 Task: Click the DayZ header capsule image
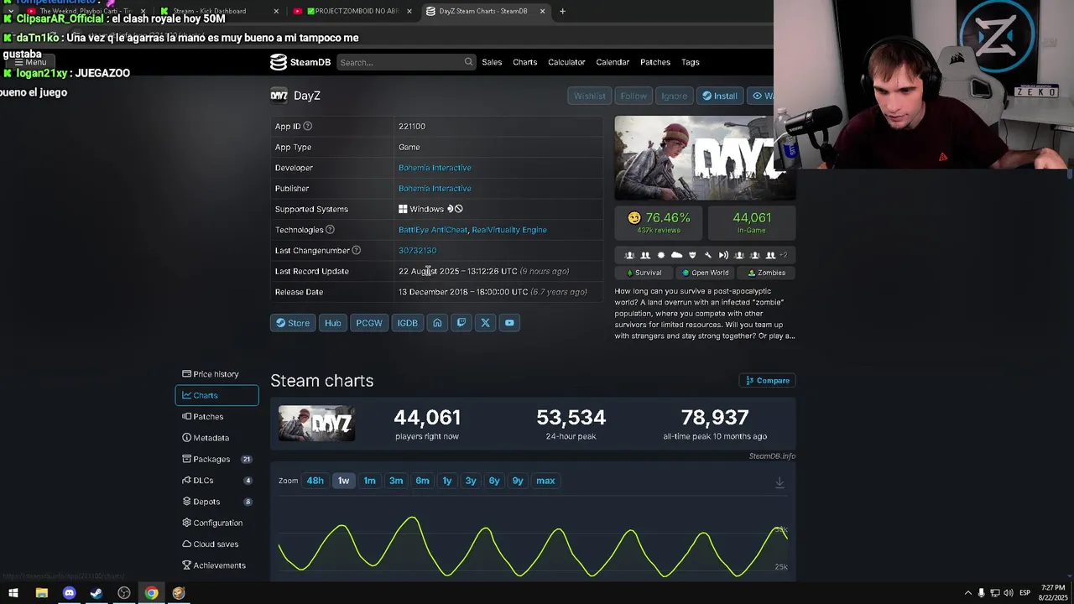click(x=704, y=158)
